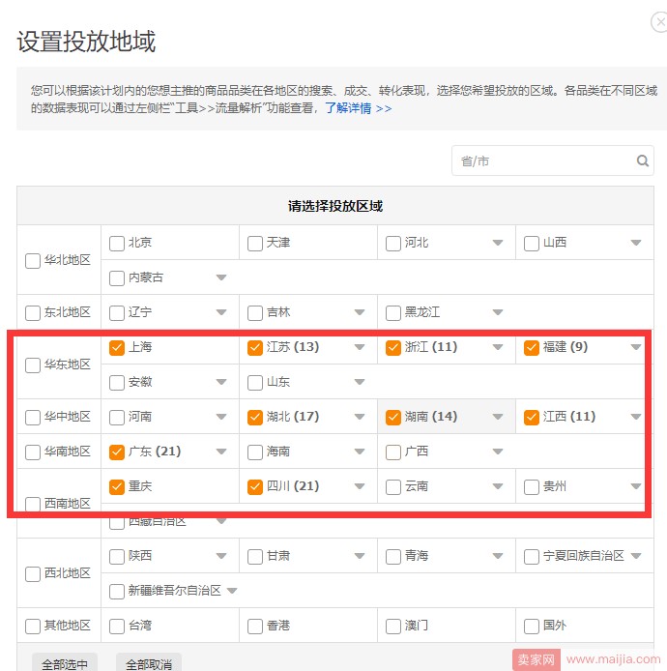Tick the 国外 checkbox

click(x=532, y=627)
